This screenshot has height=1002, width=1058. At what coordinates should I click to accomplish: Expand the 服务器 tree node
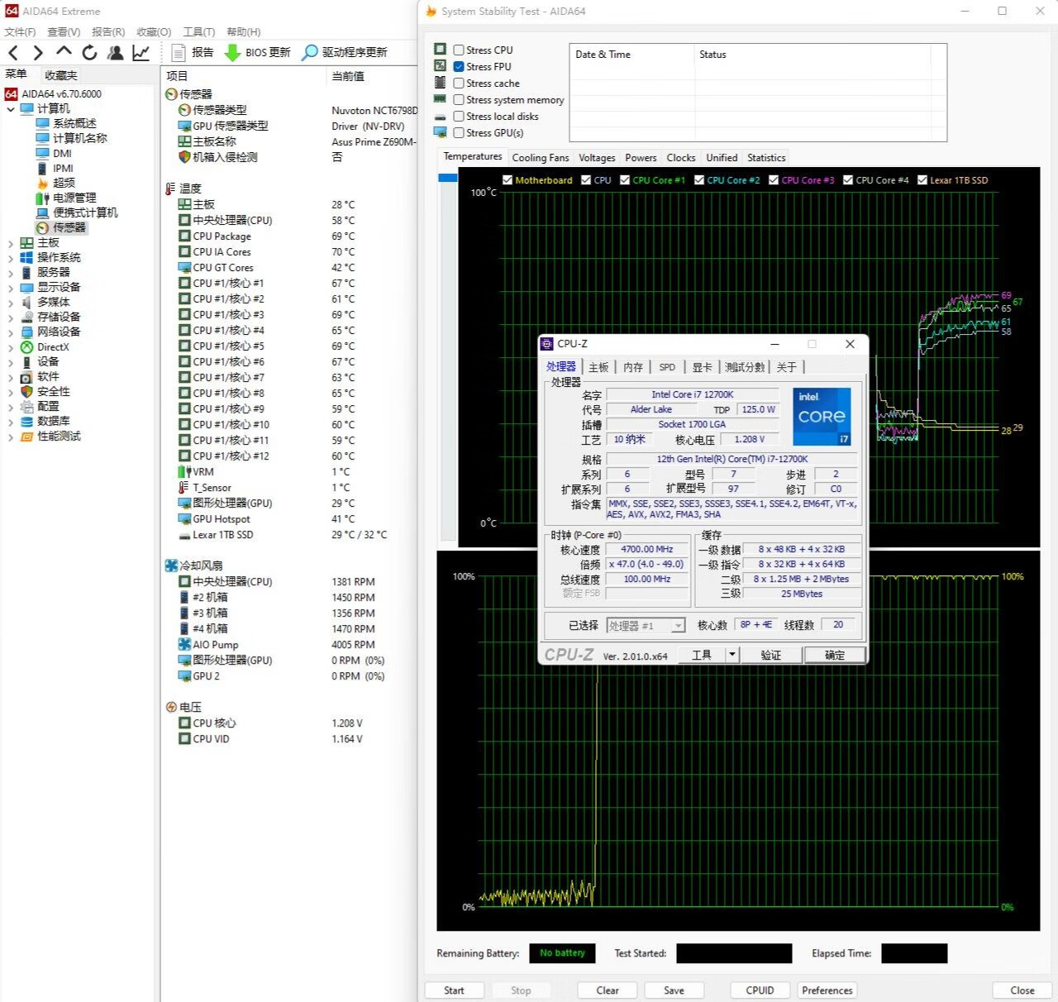click(x=11, y=273)
